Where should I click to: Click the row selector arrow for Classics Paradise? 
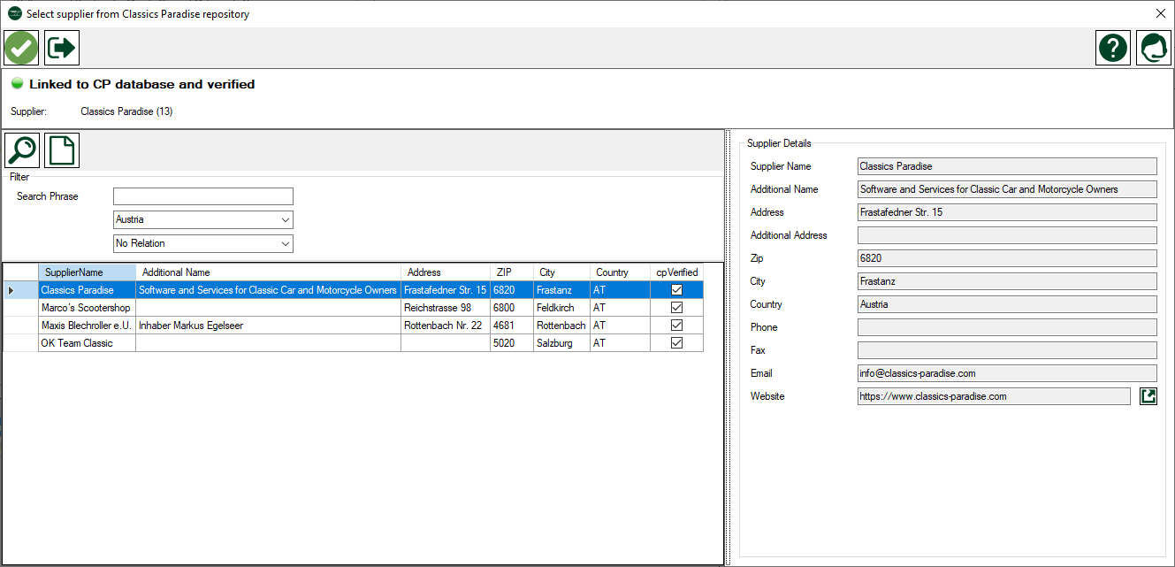coord(21,290)
